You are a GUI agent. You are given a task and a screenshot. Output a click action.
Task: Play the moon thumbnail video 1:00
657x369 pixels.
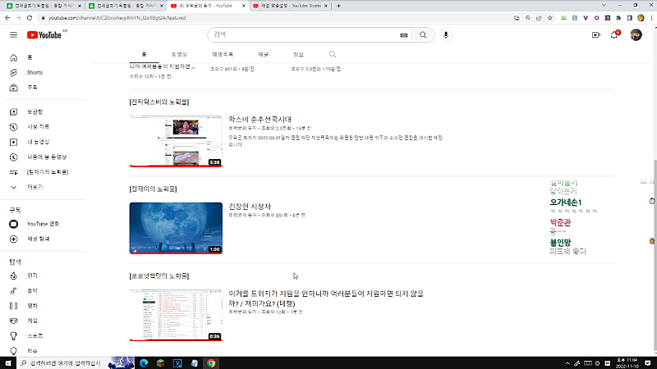[x=176, y=229]
